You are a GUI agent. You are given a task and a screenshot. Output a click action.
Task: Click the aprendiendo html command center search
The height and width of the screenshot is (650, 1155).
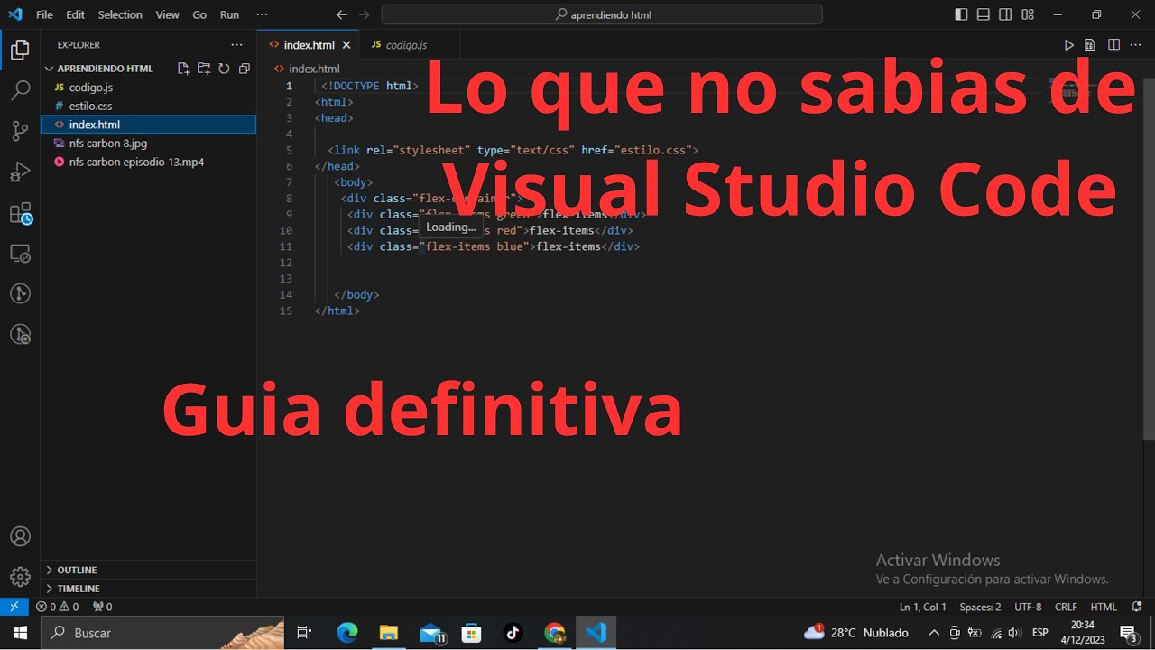pos(602,14)
